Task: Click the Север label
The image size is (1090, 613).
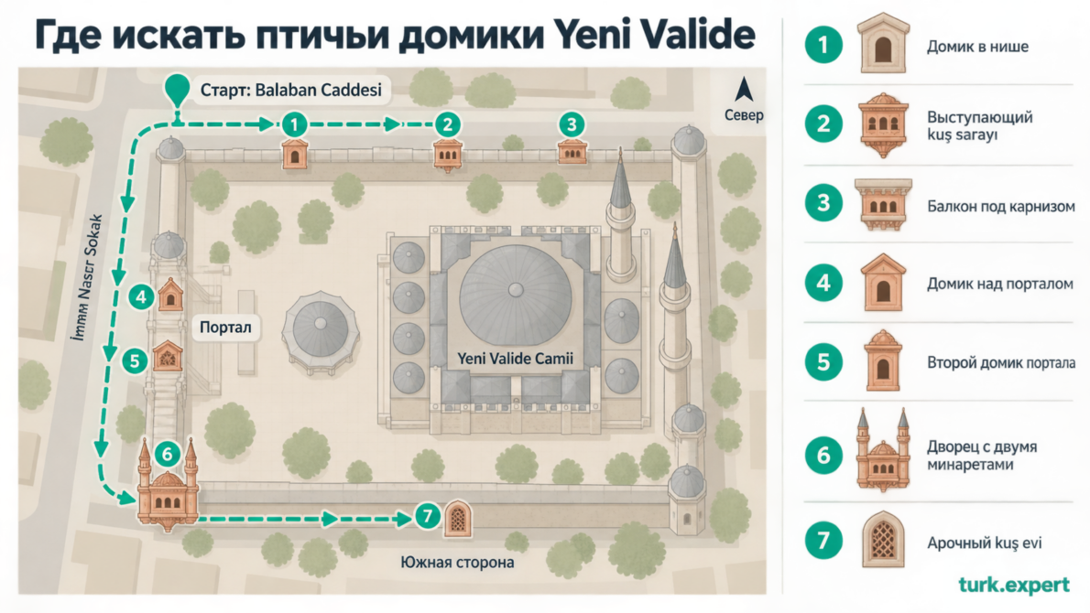Action: point(744,115)
